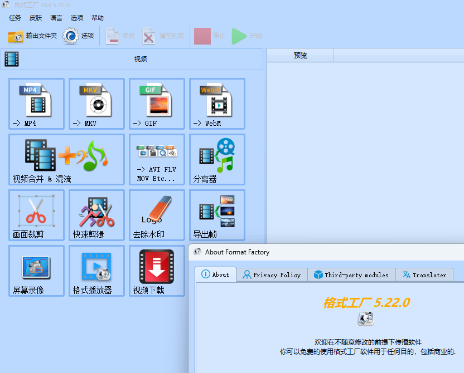The height and width of the screenshot is (373, 464).
Task: Start the 屏幕录像 screen recorder
Action: pos(36,271)
